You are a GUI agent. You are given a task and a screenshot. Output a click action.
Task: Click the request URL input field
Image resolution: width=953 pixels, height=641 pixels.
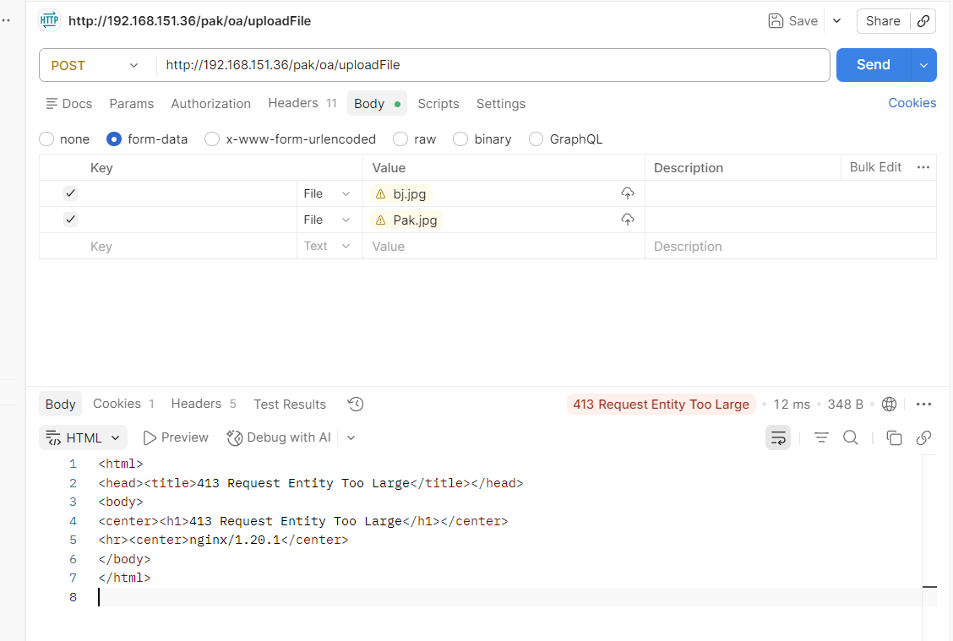click(490, 65)
